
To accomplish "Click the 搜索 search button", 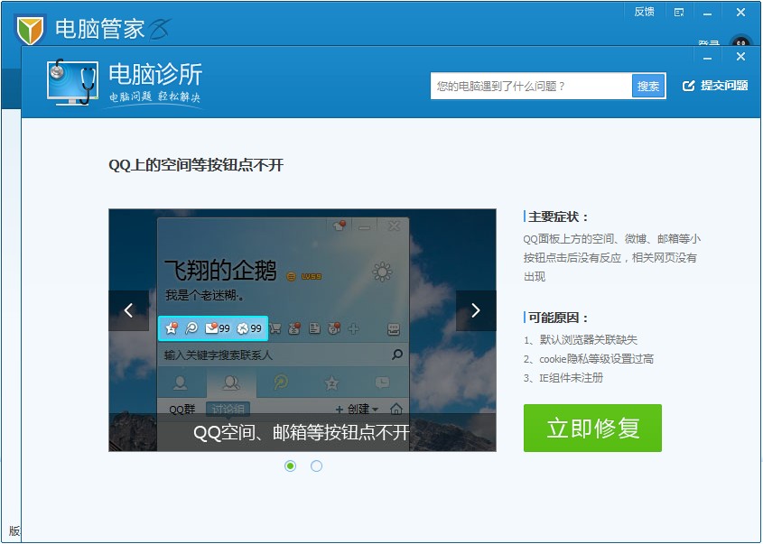I will (x=647, y=86).
